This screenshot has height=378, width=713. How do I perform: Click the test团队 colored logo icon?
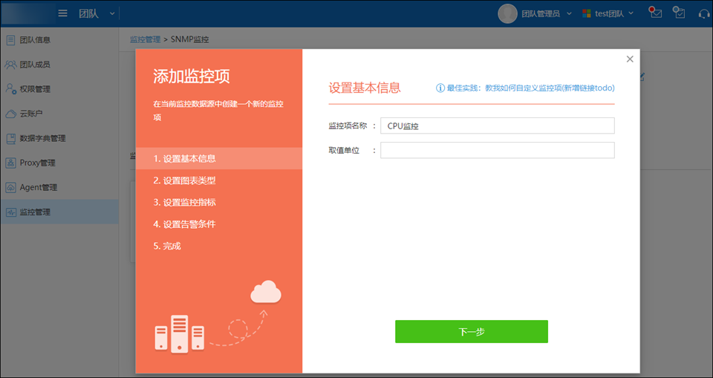click(587, 13)
